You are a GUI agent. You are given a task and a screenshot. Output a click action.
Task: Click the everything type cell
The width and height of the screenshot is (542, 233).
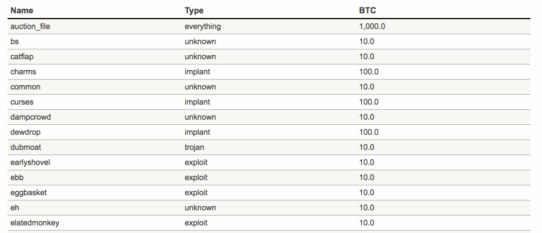click(203, 26)
